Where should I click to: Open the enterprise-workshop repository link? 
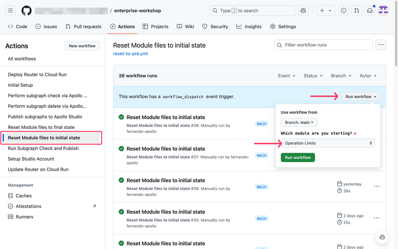coord(138,11)
